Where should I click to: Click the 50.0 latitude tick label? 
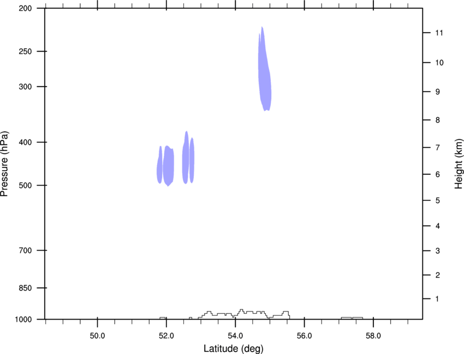coord(97,336)
